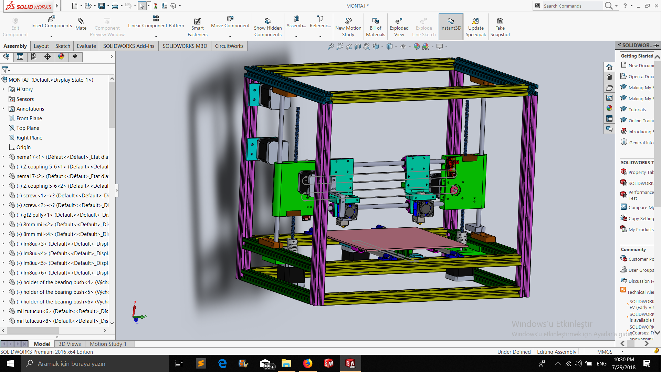Image resolution: width=661 pixels, height=372 pixels.
Task: Open the Motion Study 1 tab
Action: (108, 344)
